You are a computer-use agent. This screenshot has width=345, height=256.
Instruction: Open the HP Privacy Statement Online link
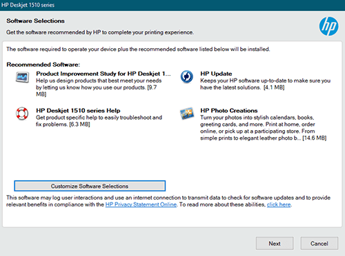pos(141,204)
